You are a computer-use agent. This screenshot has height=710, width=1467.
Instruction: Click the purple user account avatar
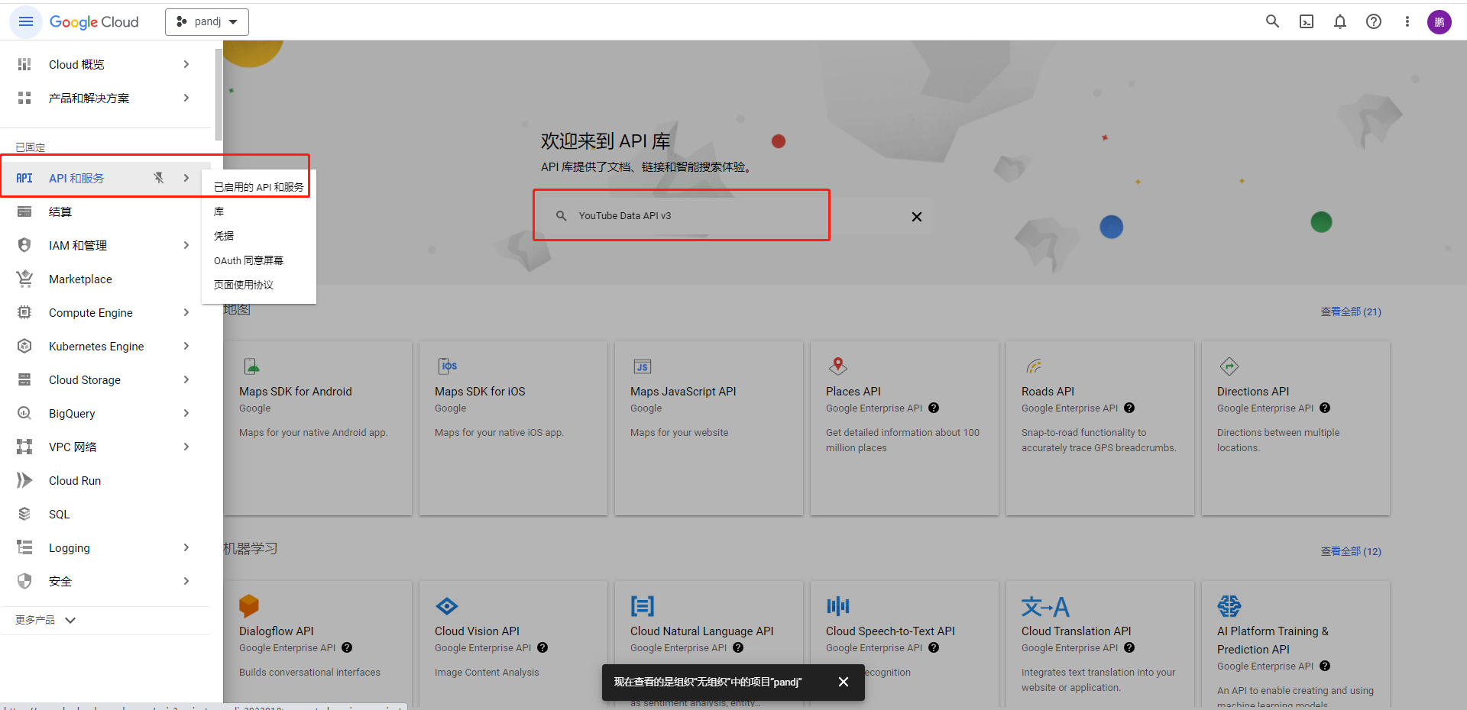1439,22
